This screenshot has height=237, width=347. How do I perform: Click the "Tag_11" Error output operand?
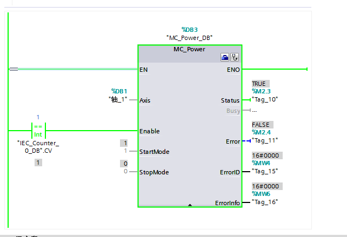[265, 140]
